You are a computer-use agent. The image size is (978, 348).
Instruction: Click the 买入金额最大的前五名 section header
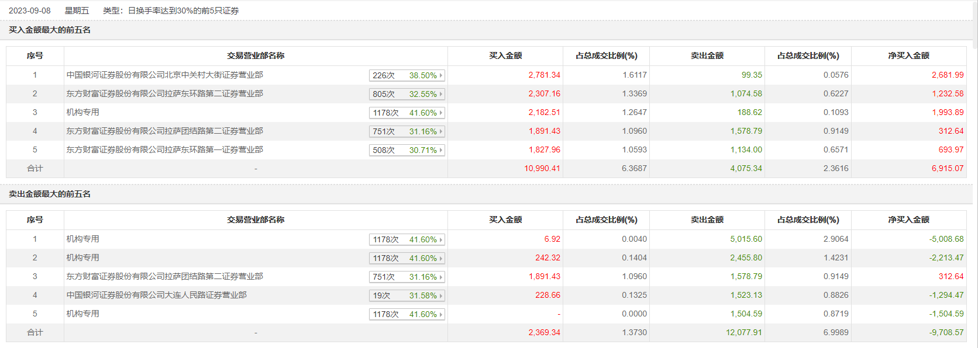(x=50, y=30)
